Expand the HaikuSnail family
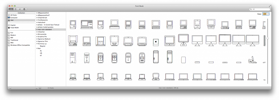The image size is (279, 100). pos(37,22)
